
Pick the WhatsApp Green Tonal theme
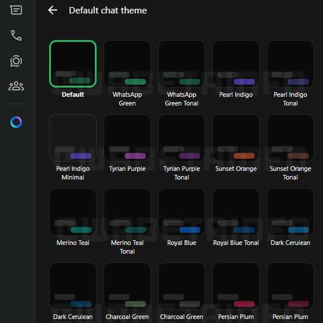(x=182, y=64)
